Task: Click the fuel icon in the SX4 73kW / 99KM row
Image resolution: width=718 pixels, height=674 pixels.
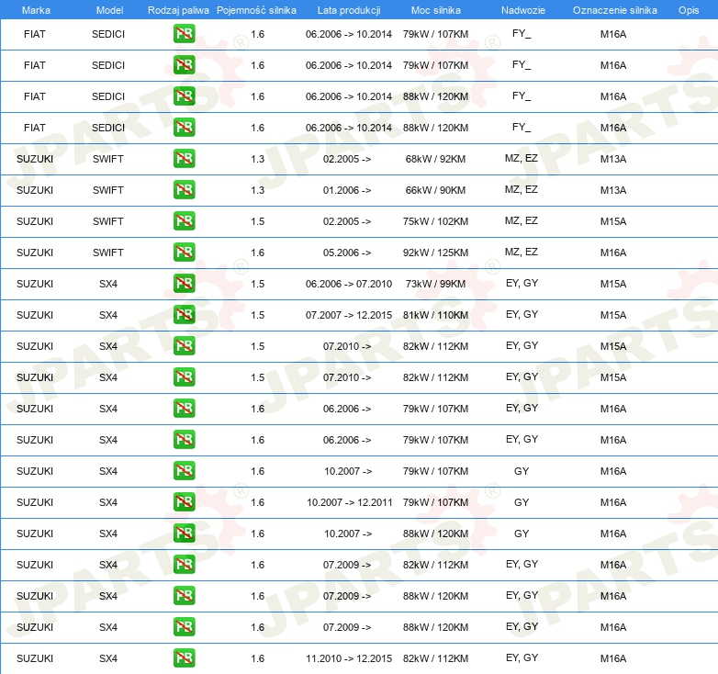Action: coord(184,283)
